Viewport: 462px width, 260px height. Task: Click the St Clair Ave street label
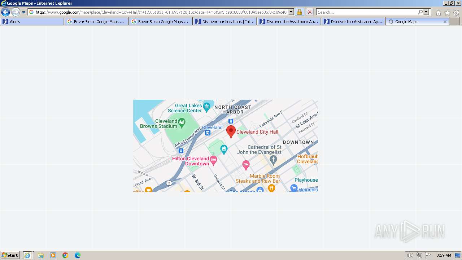tap(307, 120)
